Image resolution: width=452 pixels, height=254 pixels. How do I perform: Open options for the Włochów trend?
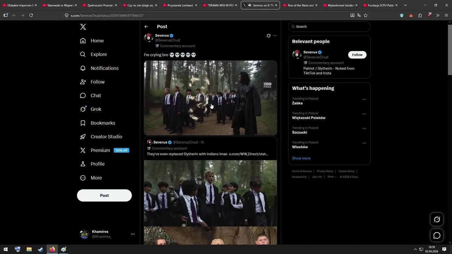[x=364, y=143]
